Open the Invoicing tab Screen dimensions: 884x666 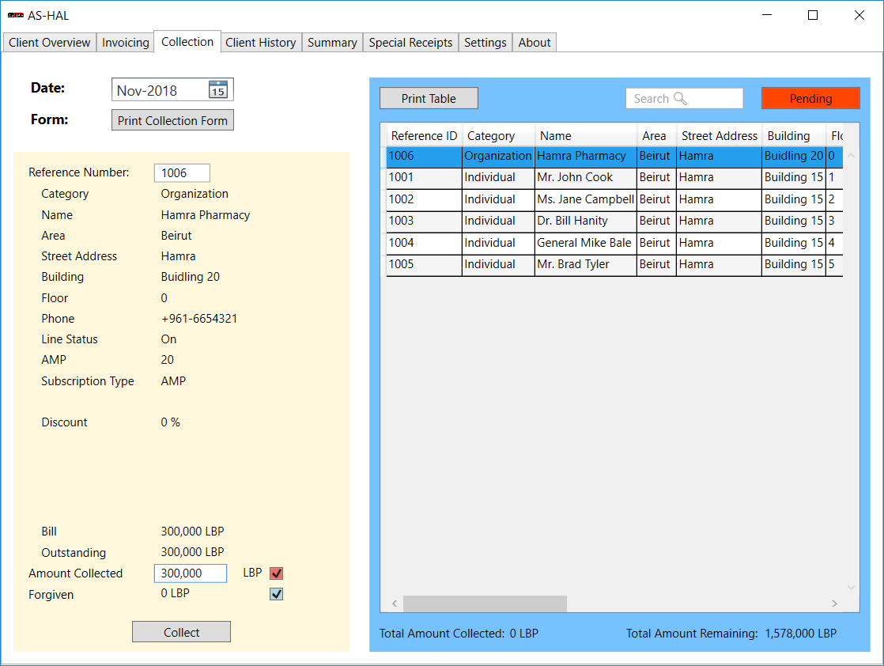pyautogui.click(x=125, y=42)
